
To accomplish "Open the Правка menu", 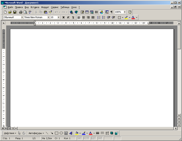I will click(19, 7).
